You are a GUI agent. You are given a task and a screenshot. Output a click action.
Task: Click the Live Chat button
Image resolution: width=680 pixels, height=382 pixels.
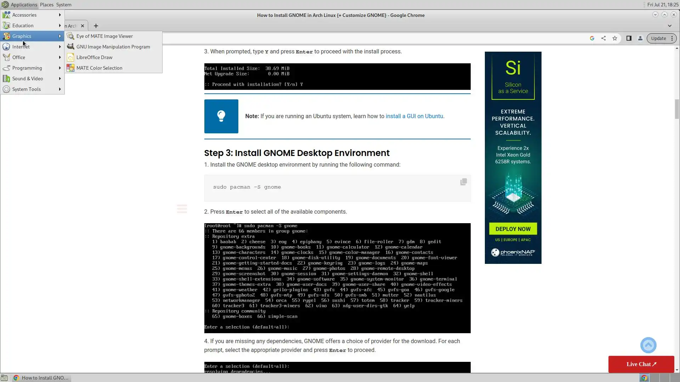641,364
